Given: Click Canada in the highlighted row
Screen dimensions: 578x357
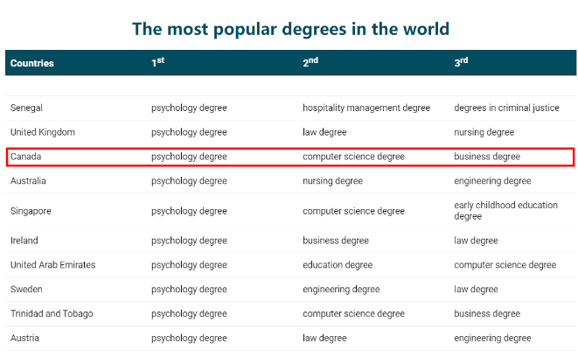Looking at the screenshot, I should click(26, 157).
